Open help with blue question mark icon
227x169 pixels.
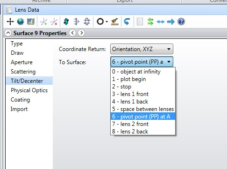pyautogui.click(x=181, y=22)
